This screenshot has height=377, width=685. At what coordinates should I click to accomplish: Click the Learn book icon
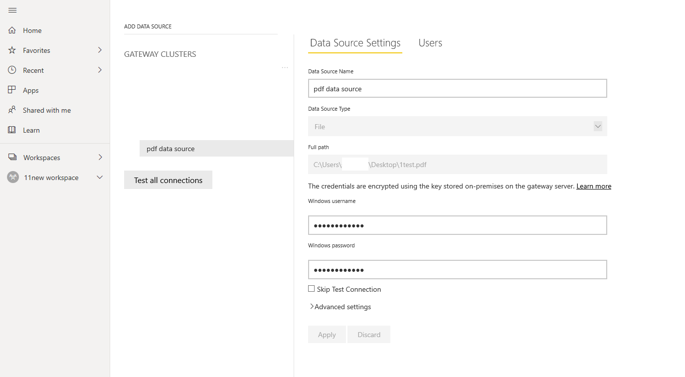coord(12,130)
